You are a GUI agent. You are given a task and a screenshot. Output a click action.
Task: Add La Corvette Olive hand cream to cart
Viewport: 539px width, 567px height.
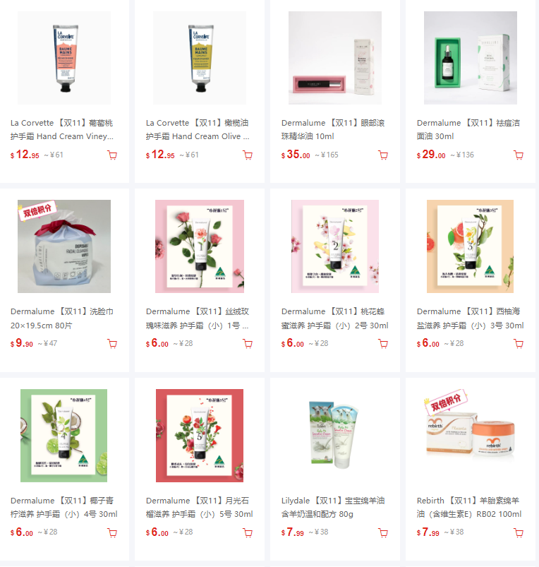pyautogui.click(x=248, y=155)
